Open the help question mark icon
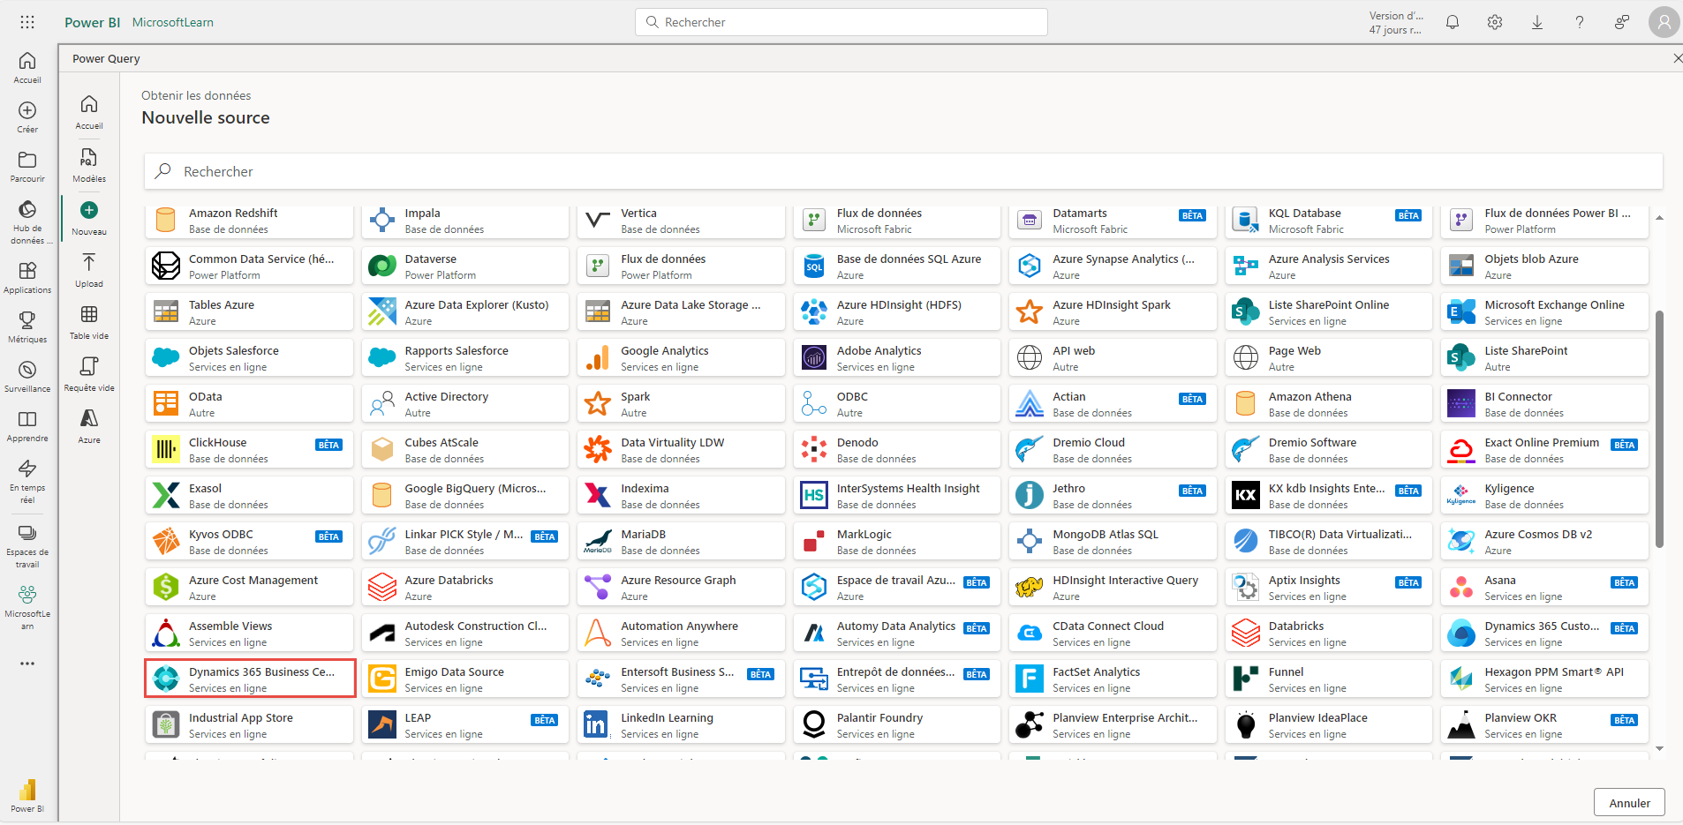The height and width of the screenshot is (825, 1683). tap(1580, 22)
